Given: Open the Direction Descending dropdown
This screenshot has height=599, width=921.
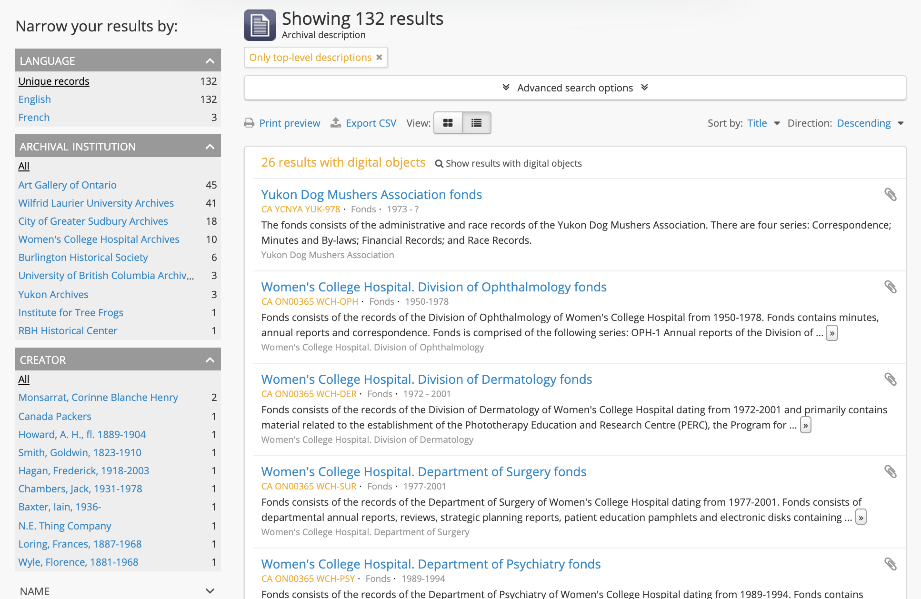Looking at the screenshot, I should pyautogui.click(x=870, y=123).
